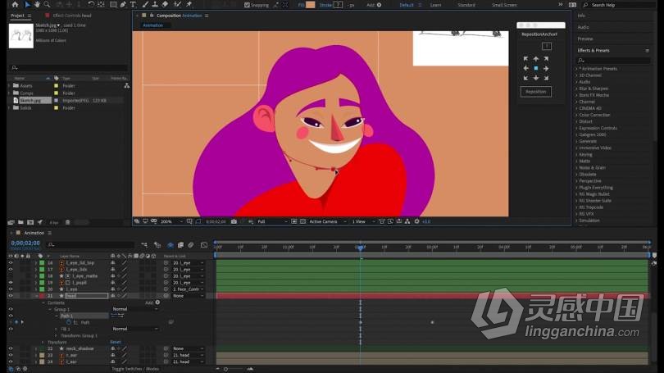Open the Preview panel
This screenshot has height=373, width=664.
click(x=585, y=39)
